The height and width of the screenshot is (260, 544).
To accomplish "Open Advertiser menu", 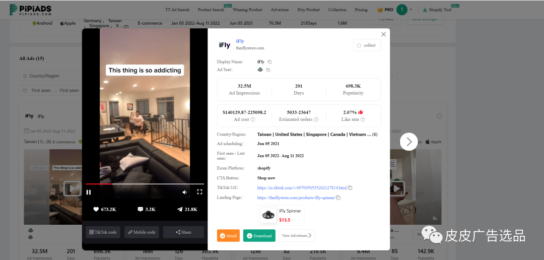I will pos(280,10).
